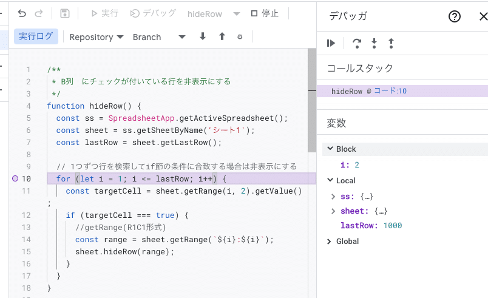
Task: Place cursor on function hideRow() line
Action: click(94, 106)
